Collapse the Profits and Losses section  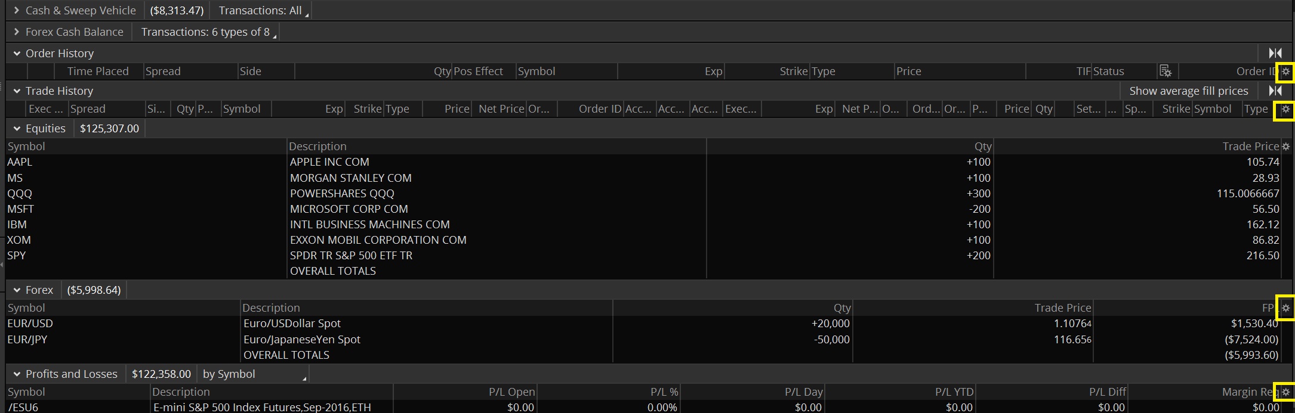click(x=17, y=374)
